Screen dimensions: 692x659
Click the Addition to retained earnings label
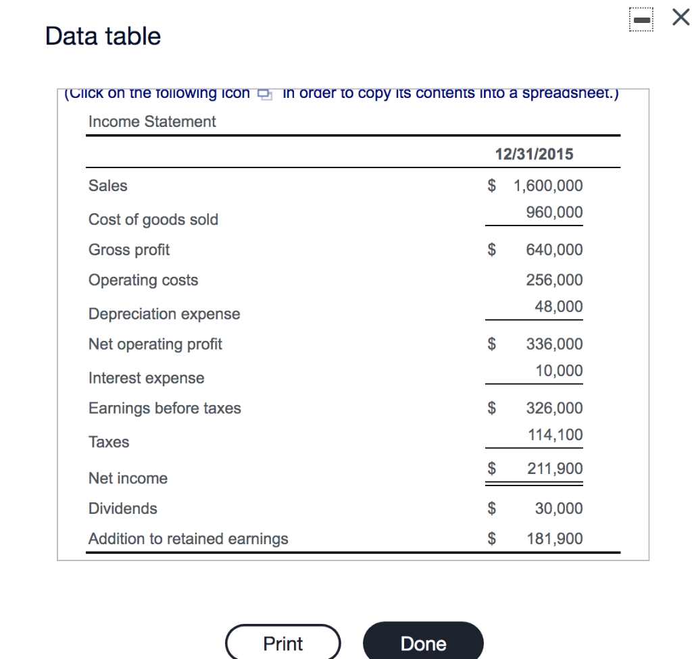(189, 539)
